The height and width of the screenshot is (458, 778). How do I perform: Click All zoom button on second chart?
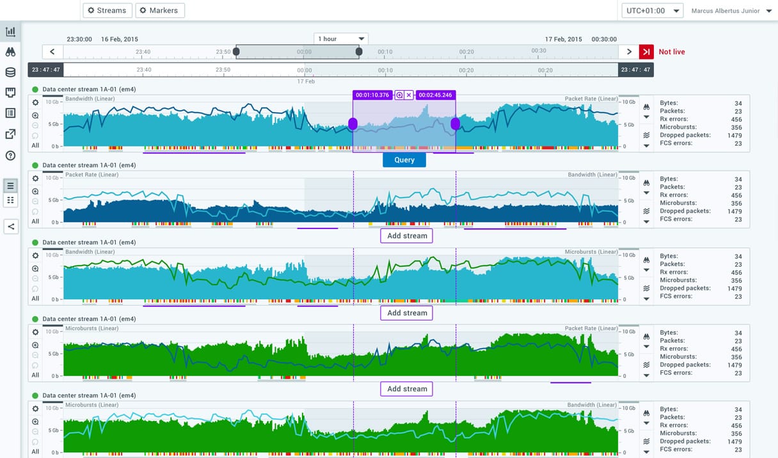tap(35, 221)
